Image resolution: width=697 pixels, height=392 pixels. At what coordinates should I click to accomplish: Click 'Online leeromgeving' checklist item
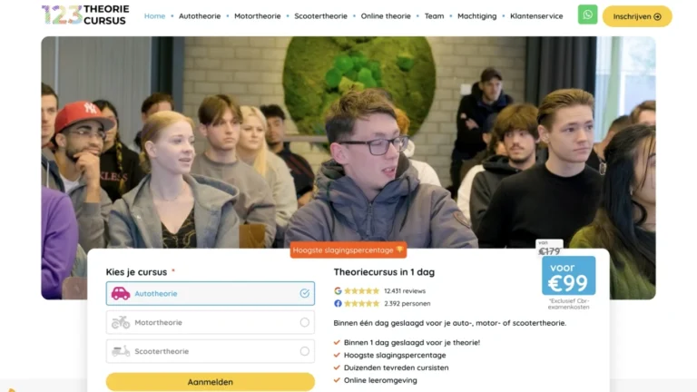click(380, 380)
